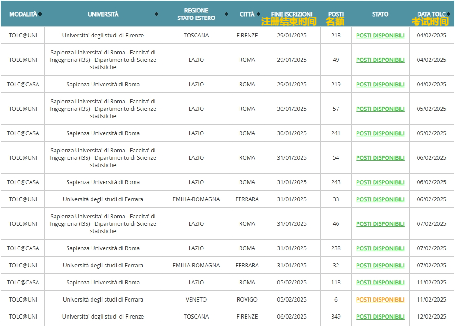Click the sort arrows in UNIVERSITÀ header

(156, 14)
